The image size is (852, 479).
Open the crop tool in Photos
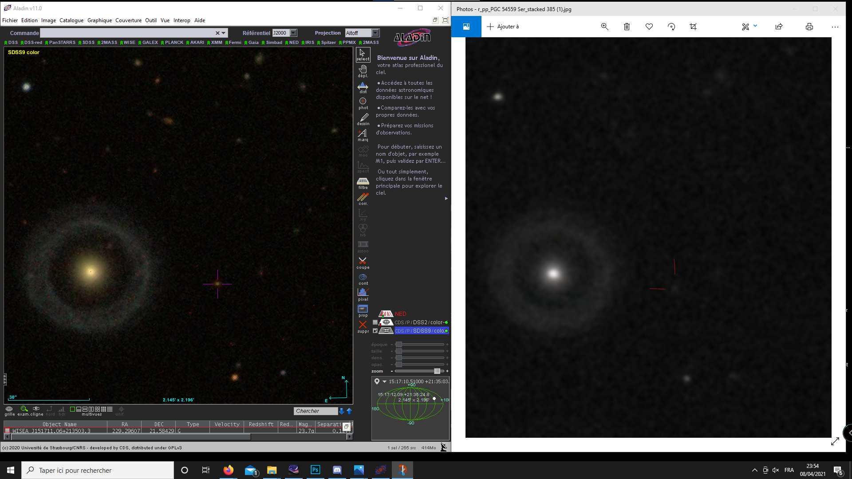point(693,27)
